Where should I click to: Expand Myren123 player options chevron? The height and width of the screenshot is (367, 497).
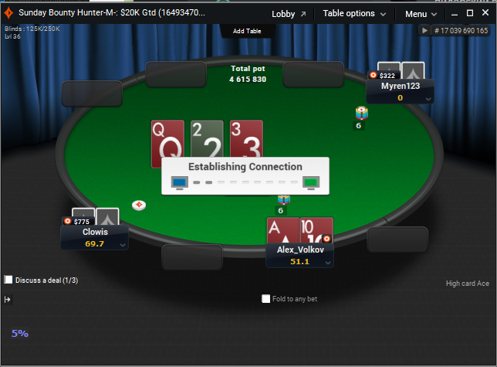428,99
